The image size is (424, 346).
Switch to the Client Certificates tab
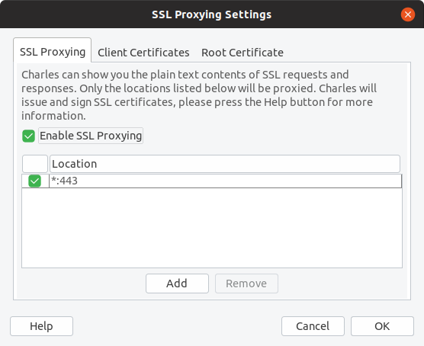[143, 52]
